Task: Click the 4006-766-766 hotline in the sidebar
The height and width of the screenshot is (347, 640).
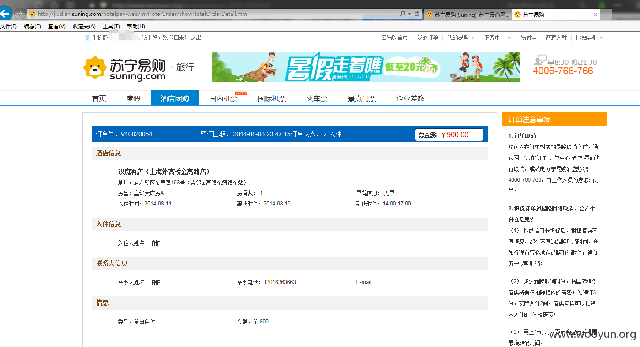Action: coord(525,180)
